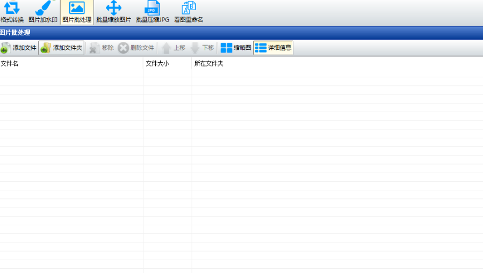The height and width of the screenshot is (273, 483).
Task: Select the 图片加水印 watermark brush tool
Action: point(42,12)
